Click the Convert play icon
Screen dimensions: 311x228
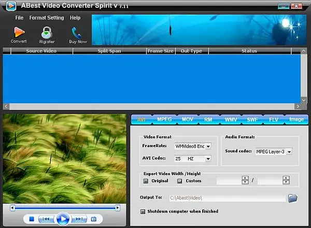19,32
